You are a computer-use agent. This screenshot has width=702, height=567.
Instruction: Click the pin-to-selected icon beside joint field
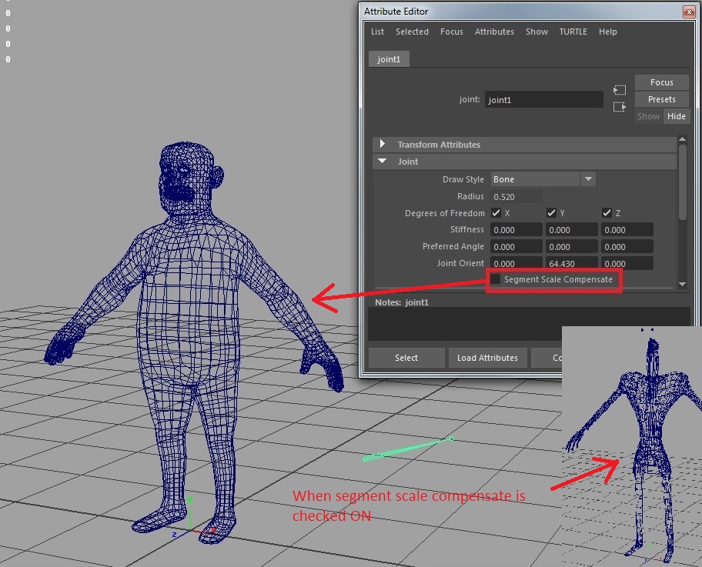point(620,89)
